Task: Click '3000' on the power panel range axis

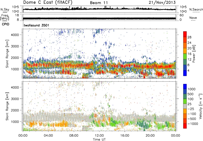Action: [15, 46]
